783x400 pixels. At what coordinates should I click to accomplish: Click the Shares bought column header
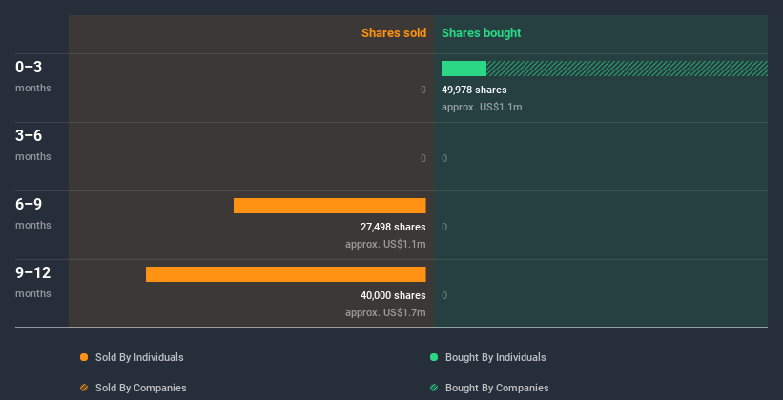(482, 33)
